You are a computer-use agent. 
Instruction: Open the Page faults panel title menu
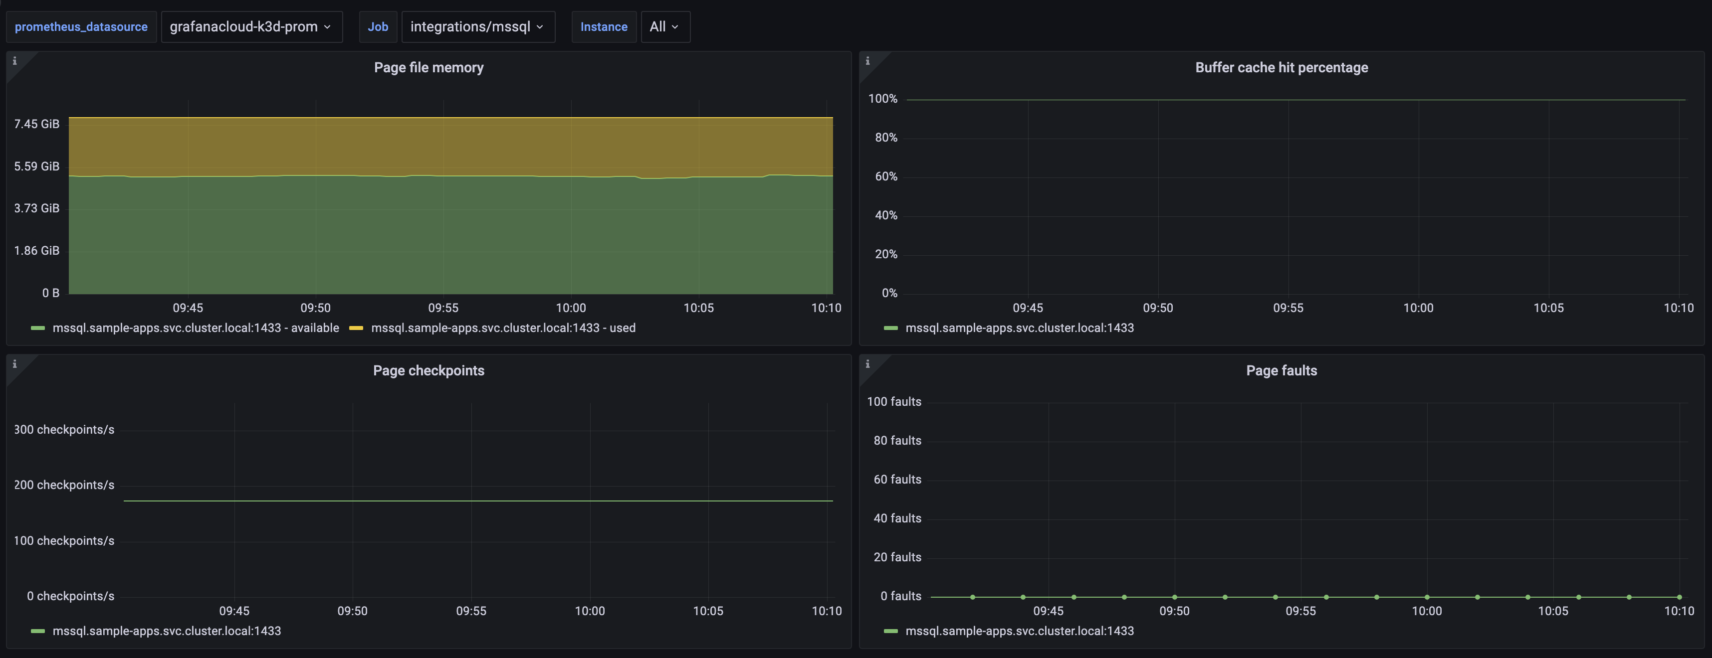[x=1282, y=370]
